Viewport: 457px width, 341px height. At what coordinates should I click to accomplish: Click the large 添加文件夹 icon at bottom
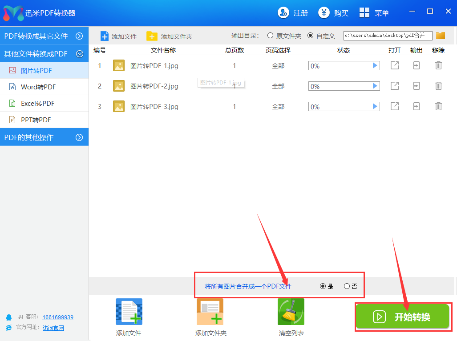(210, 312)
